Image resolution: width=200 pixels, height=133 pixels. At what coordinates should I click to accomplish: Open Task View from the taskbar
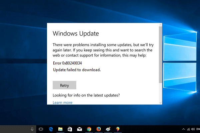coord(41,129)
